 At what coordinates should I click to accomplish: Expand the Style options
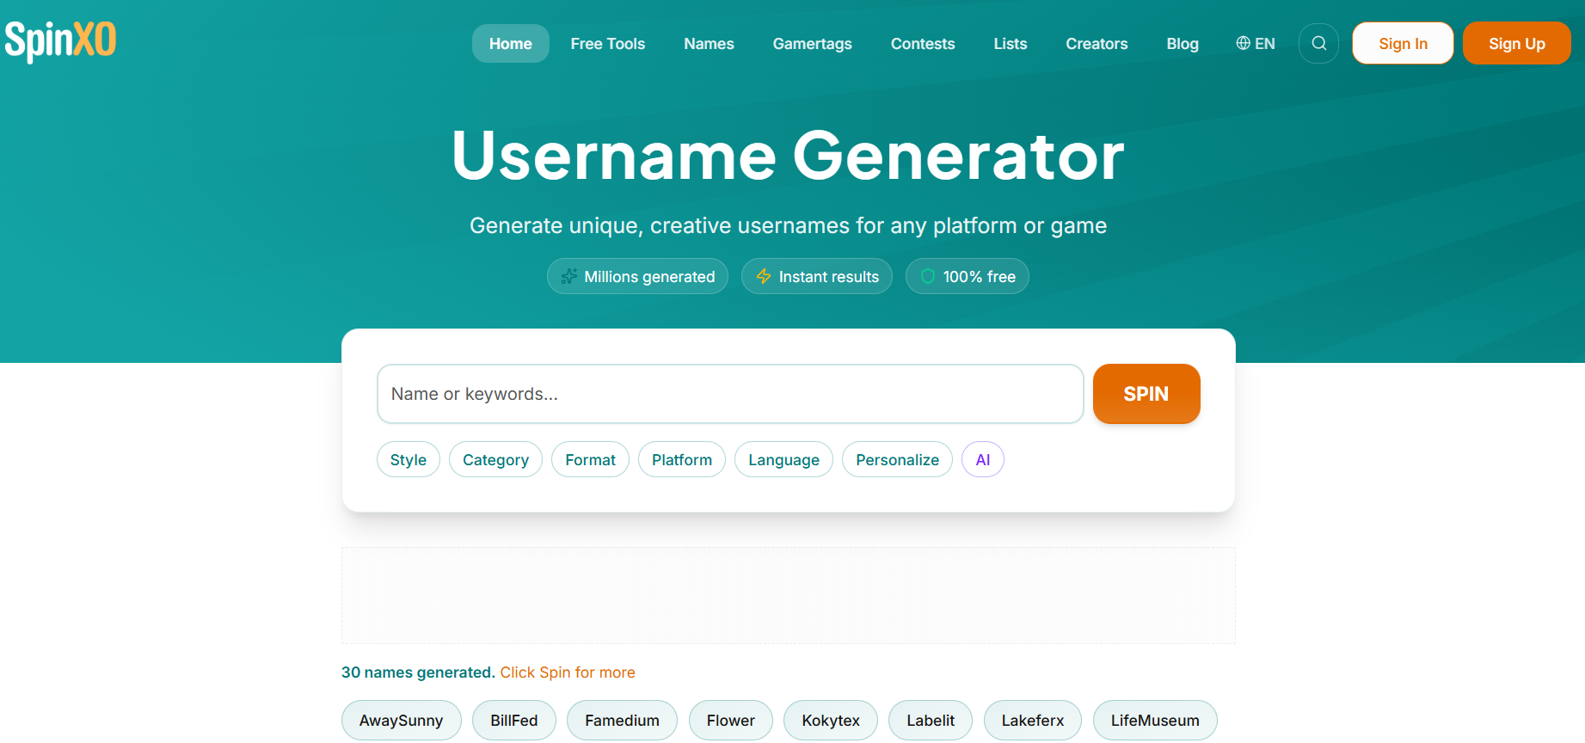tap(408, 459)
